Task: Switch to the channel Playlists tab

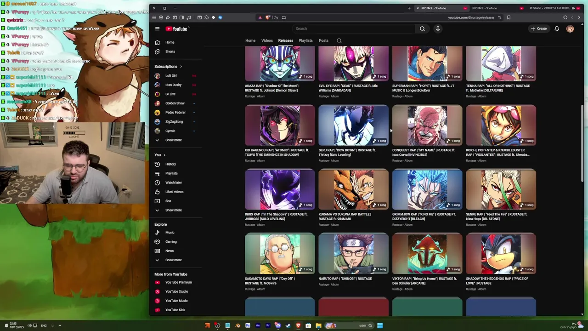Action: [305, 40]
